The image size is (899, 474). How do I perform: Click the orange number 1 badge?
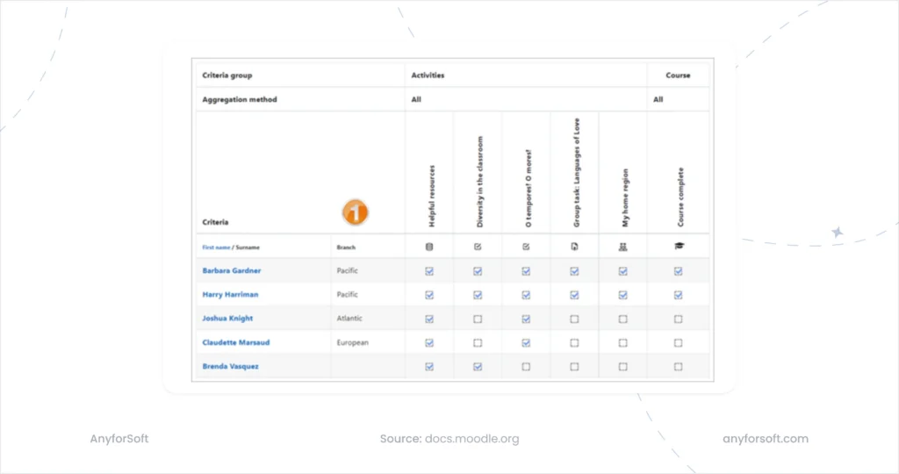(x=355, y=212)
